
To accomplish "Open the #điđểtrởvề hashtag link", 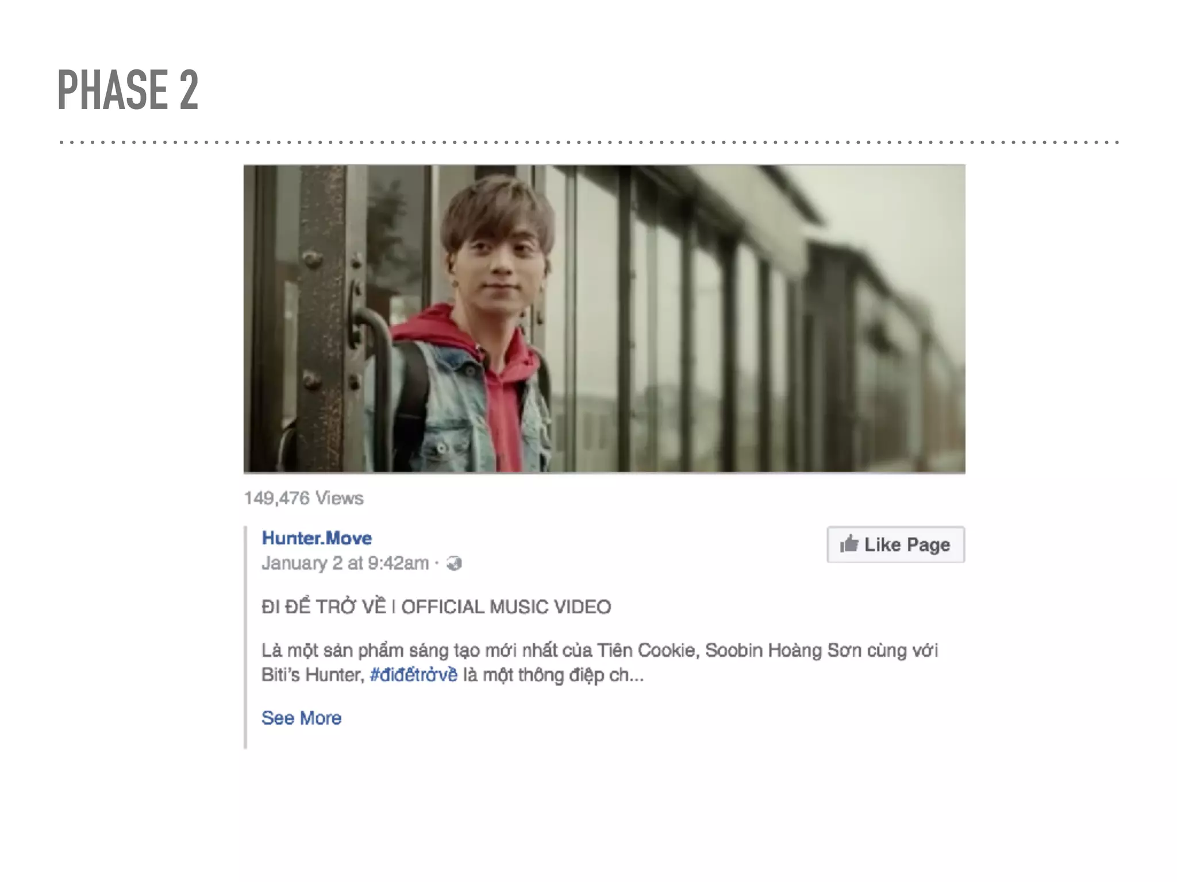I will pos(414,675).
